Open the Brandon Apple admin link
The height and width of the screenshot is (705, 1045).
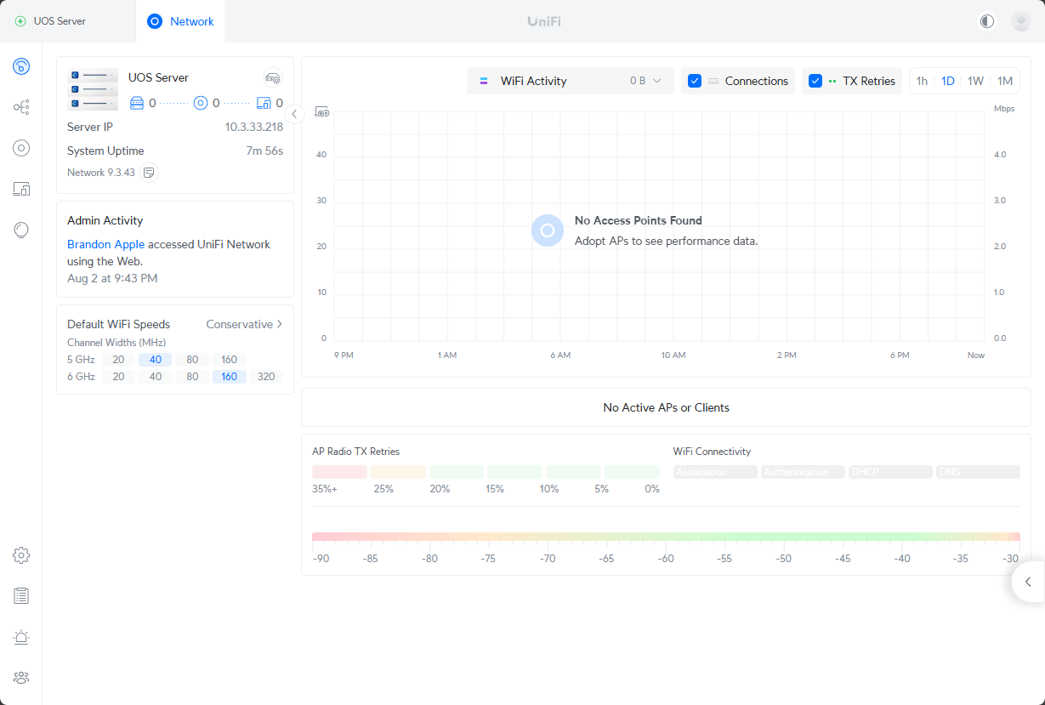(x=106, y=244)
